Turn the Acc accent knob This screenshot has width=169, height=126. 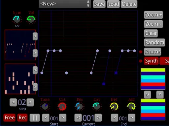click(x=131, y=106)
